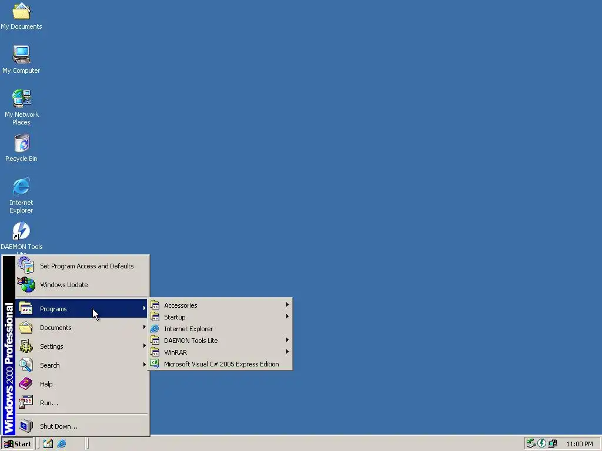This screenshot has height=451, width=602.
Task: Click the Set Program Access and Defaults icon
Action: pos(26,265)
